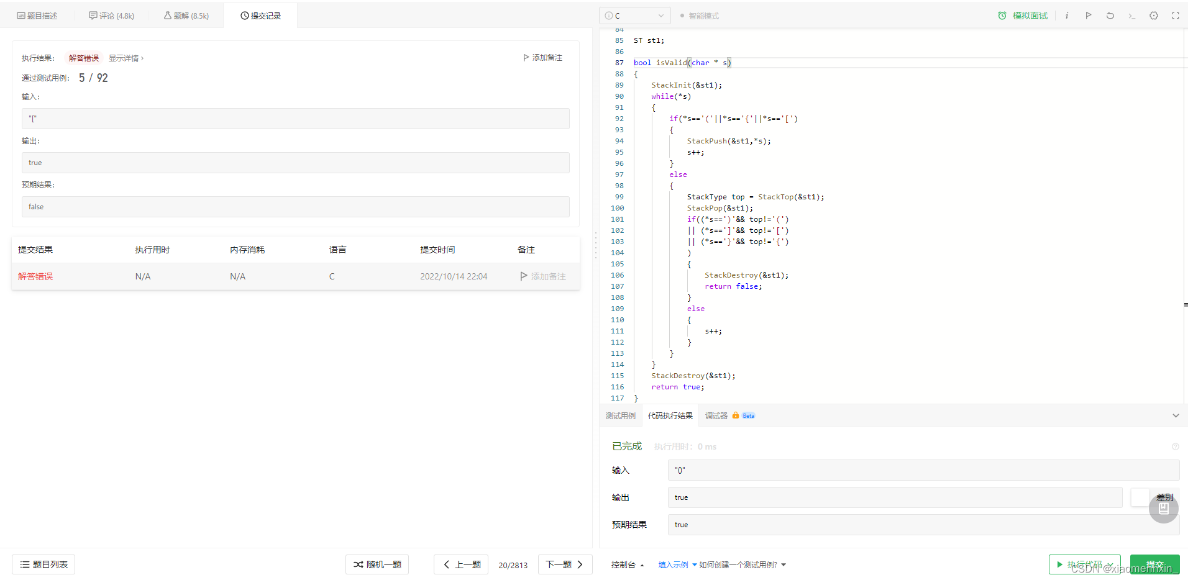The height and width of the screenshot is (580, 1188).
Task: Click the expected result box showing false
Action: (x=296, y=207)
